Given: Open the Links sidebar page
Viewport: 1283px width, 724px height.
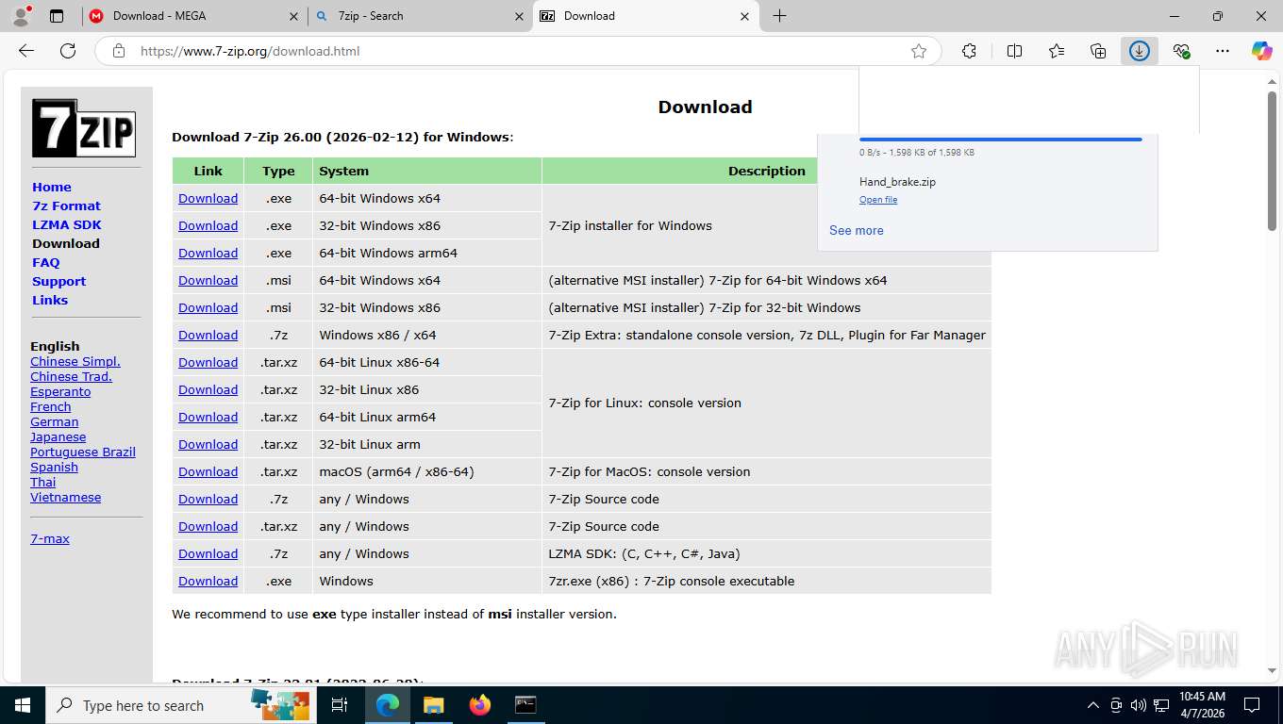Looking at the screenshot, I should pos(50,300).
